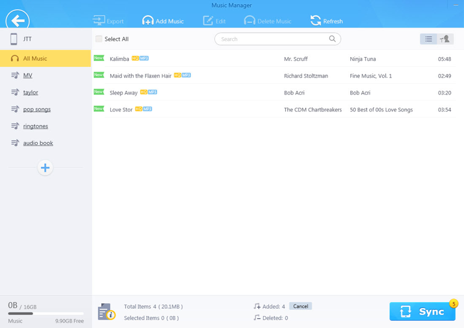Image resolution: width=464 pixels, height=328 pixels.
Task: Switch to artist view icon
Action: click(x=445, y=39)
